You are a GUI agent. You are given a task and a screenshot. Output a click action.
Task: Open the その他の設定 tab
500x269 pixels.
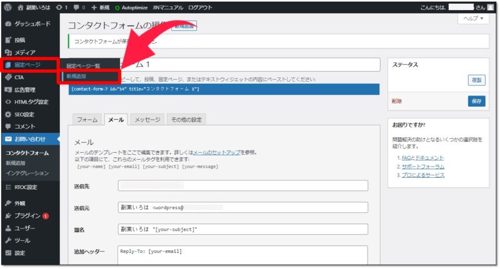pos(186,120)
